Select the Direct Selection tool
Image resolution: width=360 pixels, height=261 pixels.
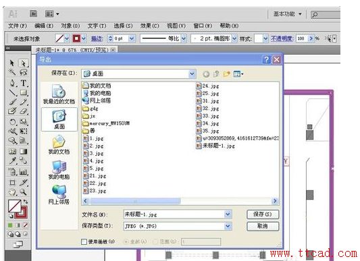click(x=24, y=63)
